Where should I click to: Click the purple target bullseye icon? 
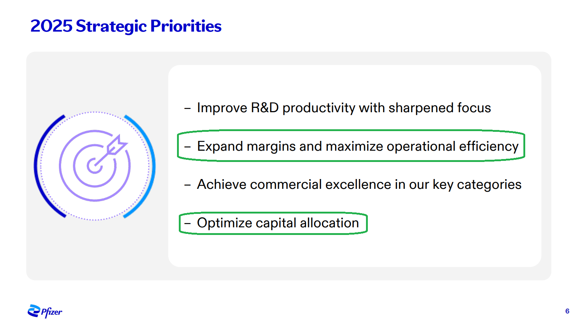click(95, 166)
